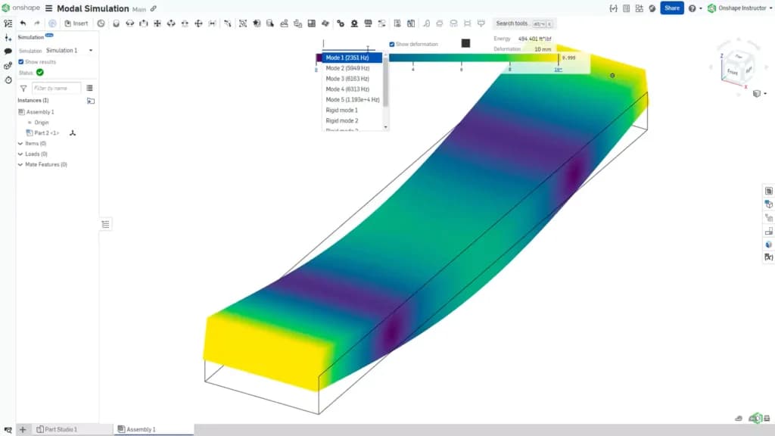Select Assembly 1 in the instance tree
The height and width of the screenshot is (436, 775).
pos(40,112)
